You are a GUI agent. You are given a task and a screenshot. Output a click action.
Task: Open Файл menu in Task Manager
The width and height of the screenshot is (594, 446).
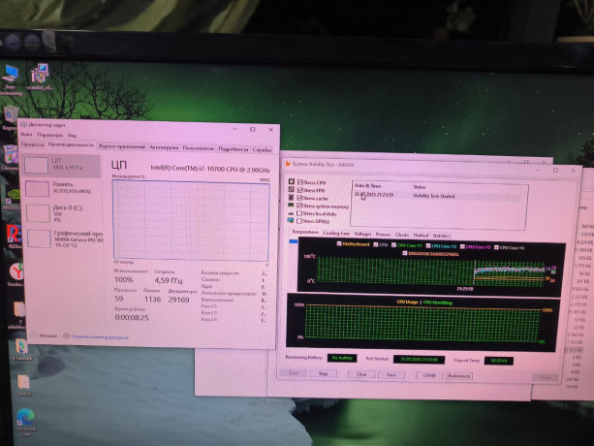pos(26,135)
